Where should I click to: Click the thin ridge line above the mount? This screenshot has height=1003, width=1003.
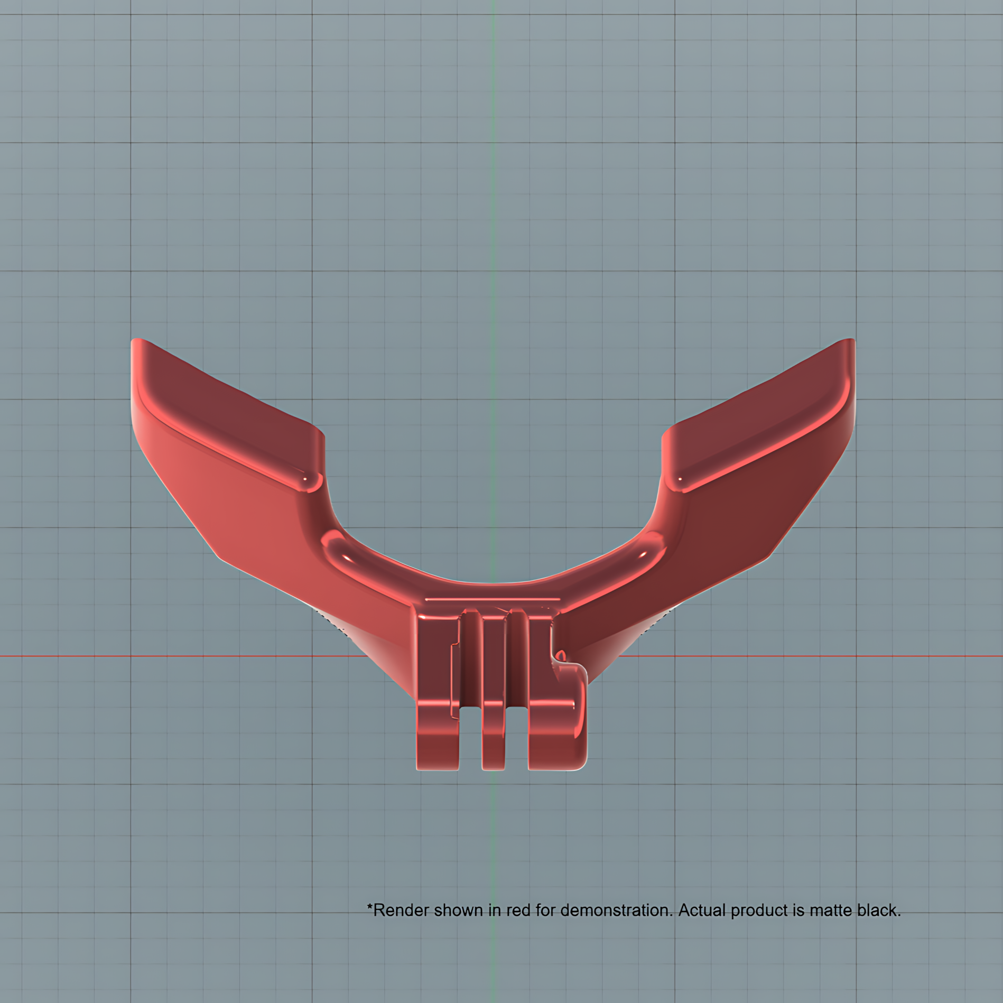(x=493, y=599)
